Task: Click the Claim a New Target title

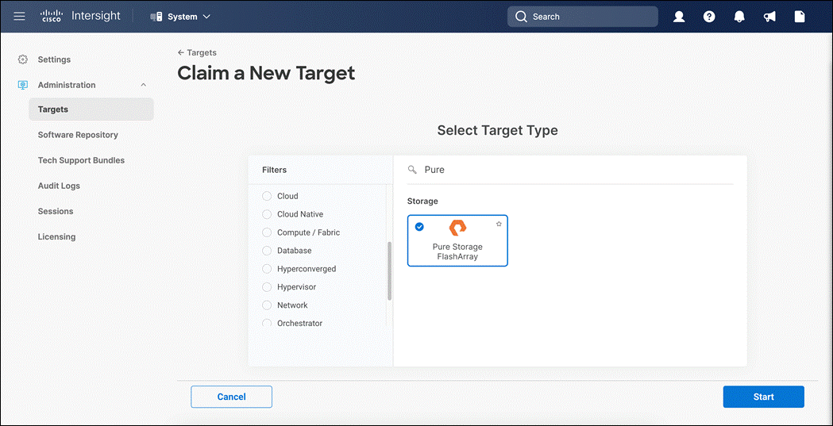Action: pos(266,73)
